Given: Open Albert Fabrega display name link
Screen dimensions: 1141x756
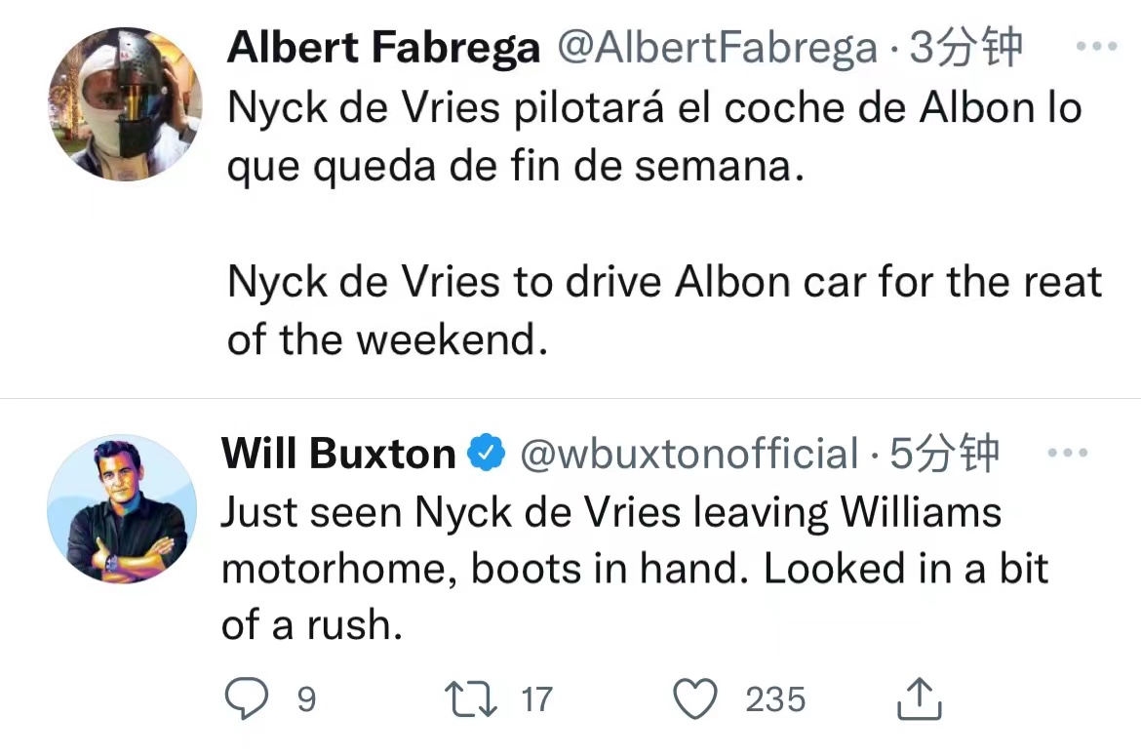Looking at the screenshot, I should [383, 47].
